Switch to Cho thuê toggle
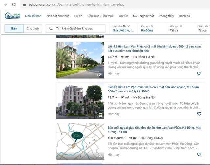 coord(32,28)
